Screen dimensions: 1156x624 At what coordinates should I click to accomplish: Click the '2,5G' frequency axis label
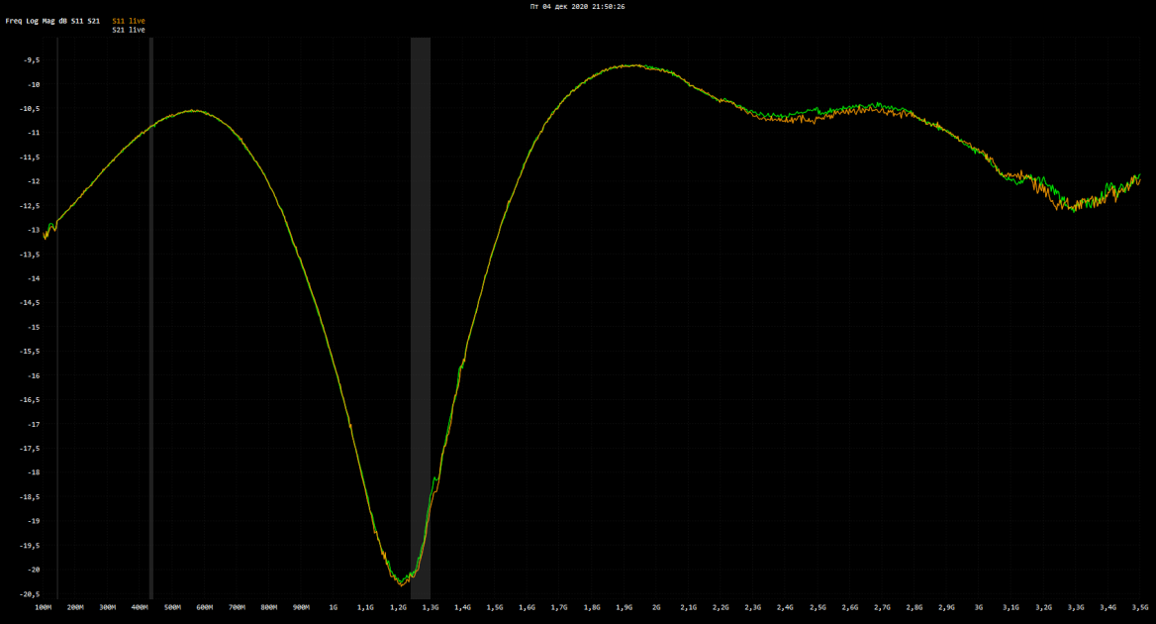[818, 608]
